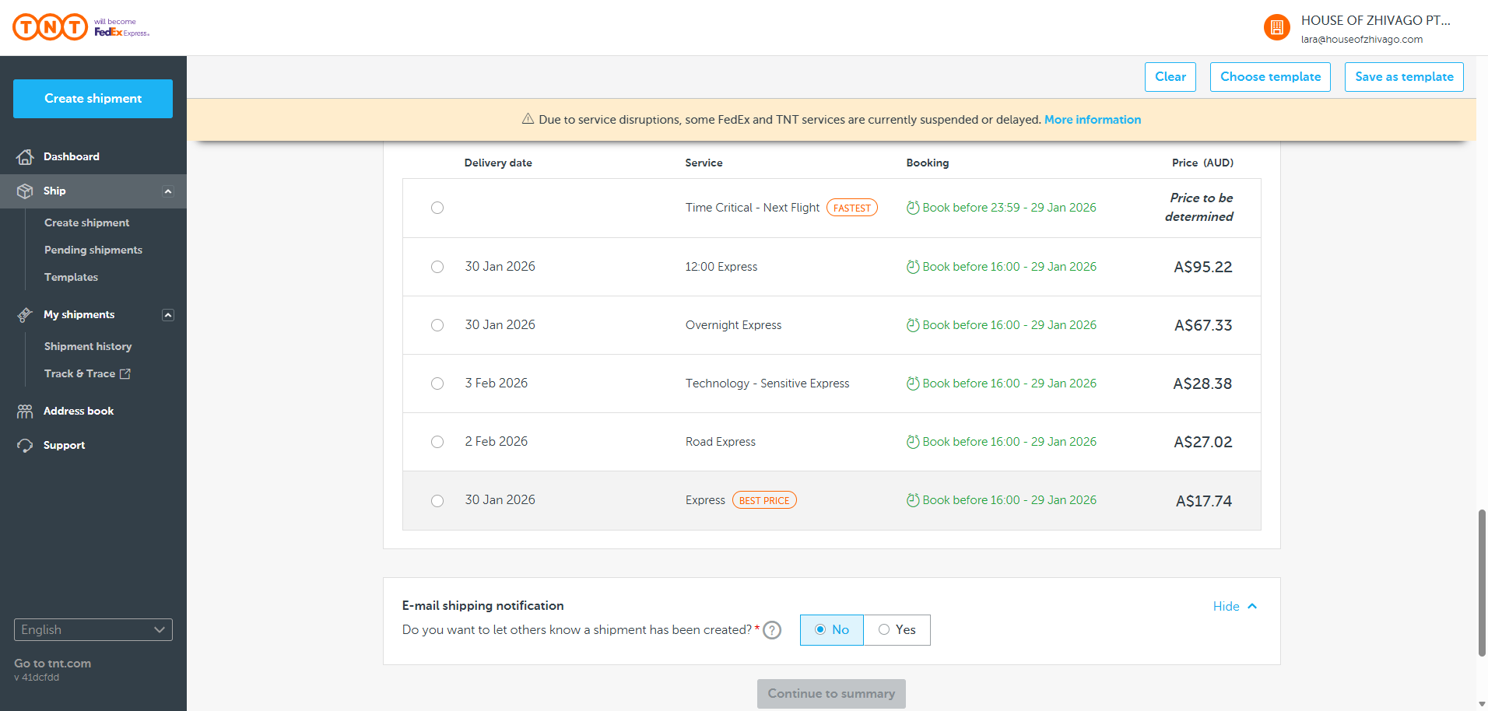This screenshot has width=1488, height=711.
Task: Click the help question mark icon
Action: click(772, 630)
